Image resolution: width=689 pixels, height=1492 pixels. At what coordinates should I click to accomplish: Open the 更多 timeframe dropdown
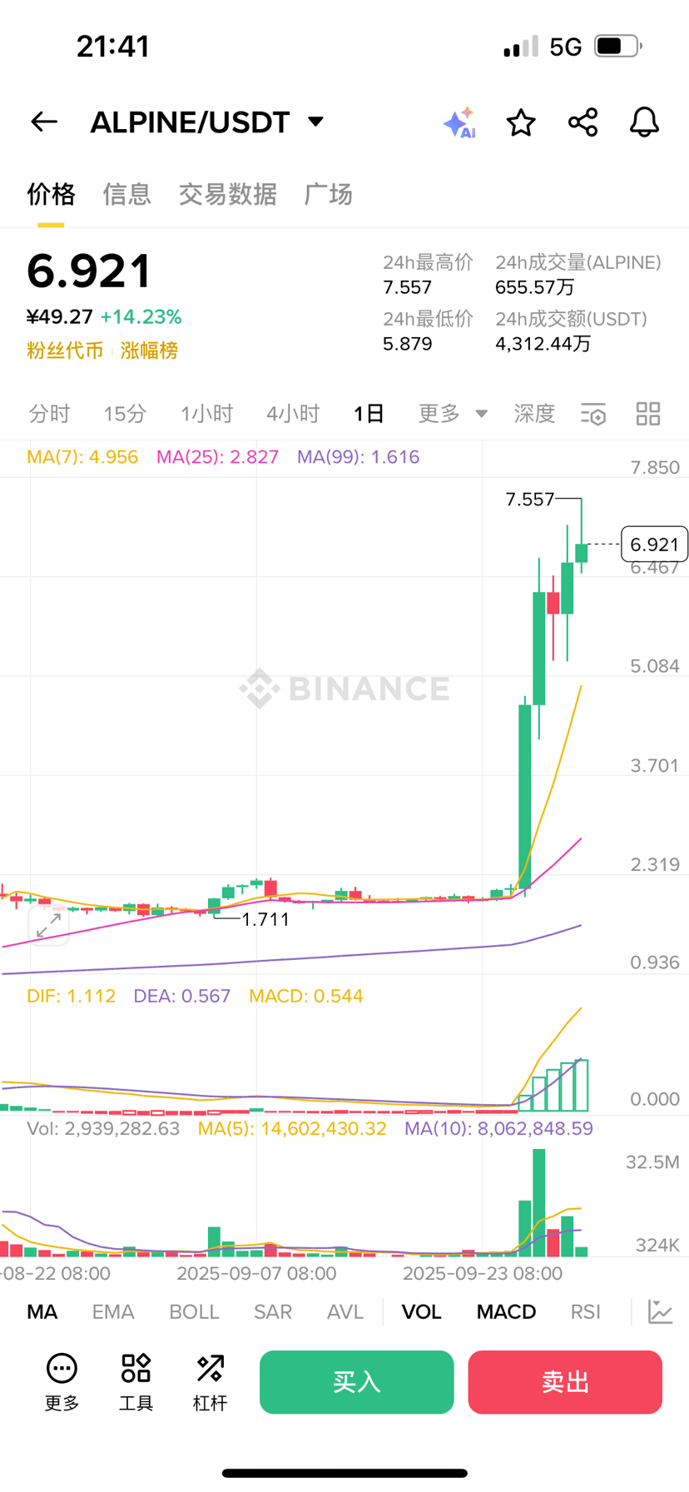tap(452, 414)
